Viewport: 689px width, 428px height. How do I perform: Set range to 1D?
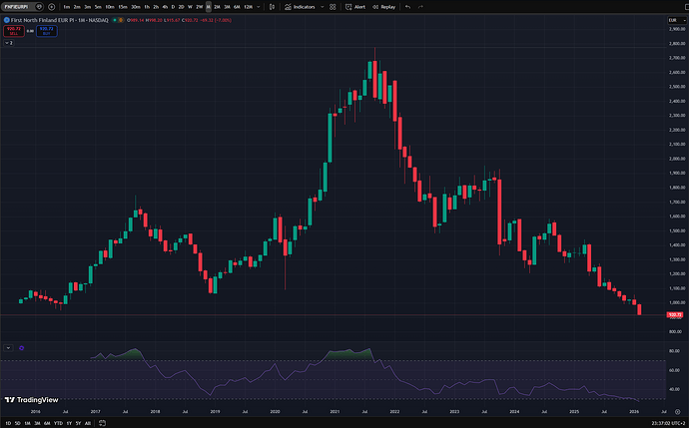[x=8, y=423]
